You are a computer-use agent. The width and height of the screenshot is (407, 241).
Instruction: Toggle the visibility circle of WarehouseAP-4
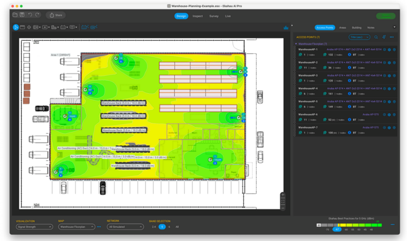385,89
